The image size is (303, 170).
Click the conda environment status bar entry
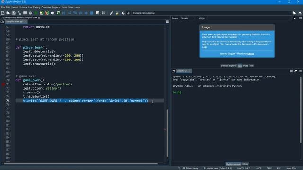pos(217,168)
